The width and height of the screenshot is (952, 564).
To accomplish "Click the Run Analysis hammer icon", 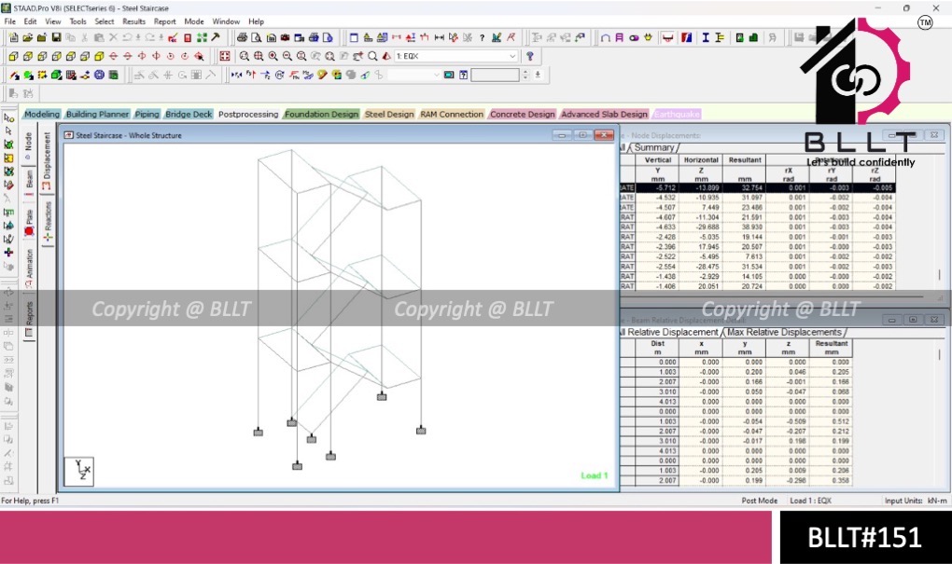I will [216, 37].
